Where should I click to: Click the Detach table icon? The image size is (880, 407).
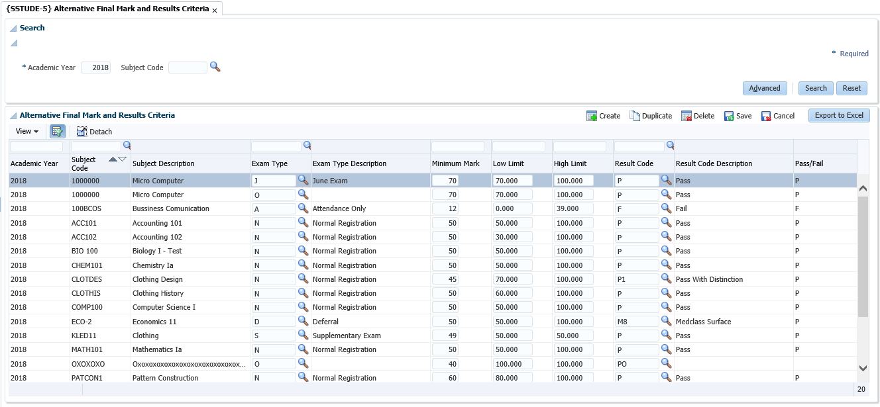(82, 132)
